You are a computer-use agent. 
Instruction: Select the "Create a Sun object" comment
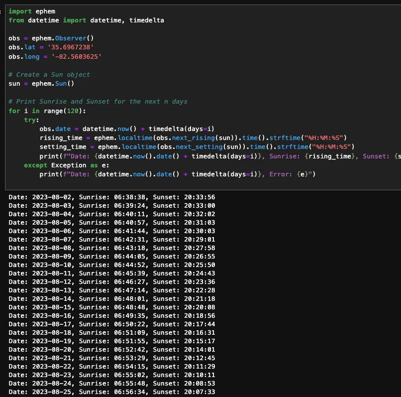pos(49,74)
